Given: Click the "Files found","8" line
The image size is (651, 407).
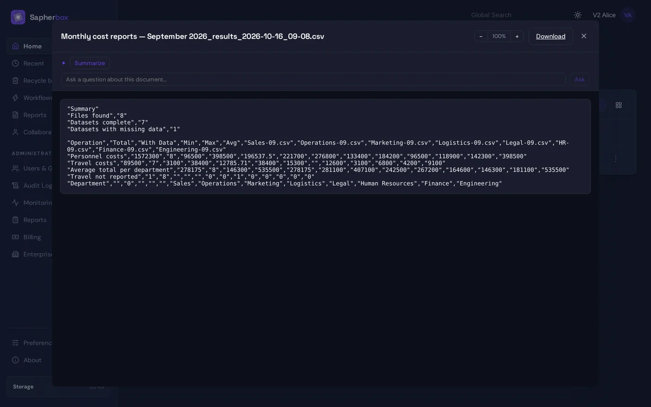Looking at the screenshot, I should pyautogui.click(x=97, y=116).
